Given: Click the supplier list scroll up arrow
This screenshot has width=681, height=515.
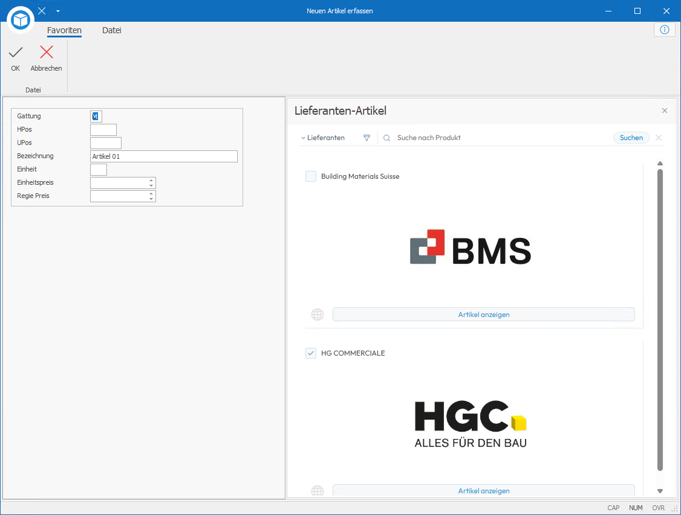Looking at the screenshot, I should point(660,164).
